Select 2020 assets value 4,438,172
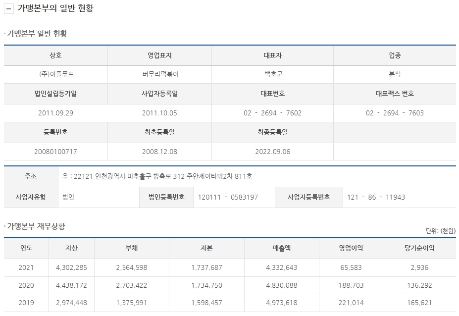The height and width of the screenshot is (316, 459). [x=71, y=286]
